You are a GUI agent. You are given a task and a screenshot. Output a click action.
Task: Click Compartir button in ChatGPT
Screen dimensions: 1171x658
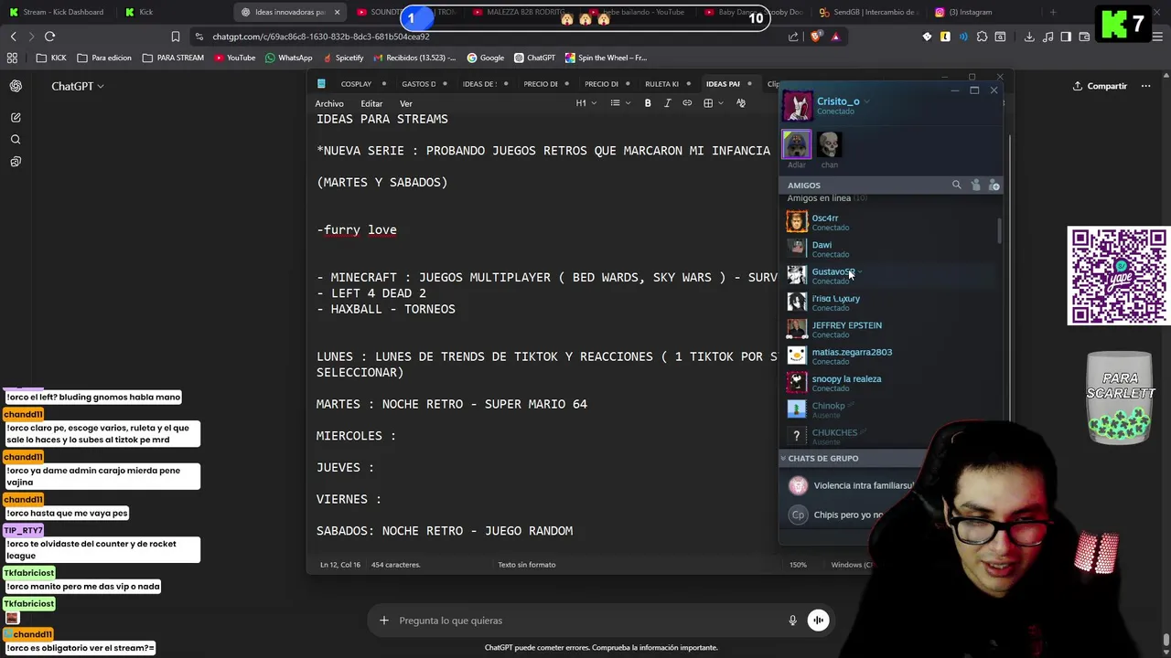1100,86
